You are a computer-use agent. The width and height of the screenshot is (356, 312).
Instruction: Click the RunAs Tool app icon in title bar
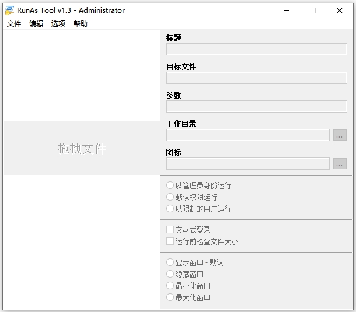pos(9,10)
